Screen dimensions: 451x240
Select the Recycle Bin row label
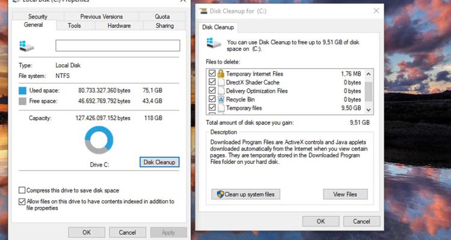(x=240, y=100)
